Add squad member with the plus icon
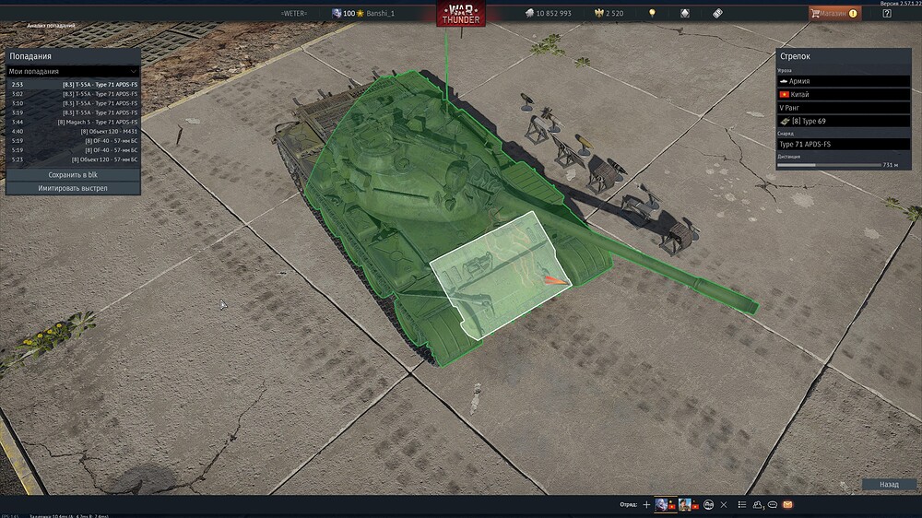Screen dimensions: 922x518 pyautogui.click(x=646, y=504)
